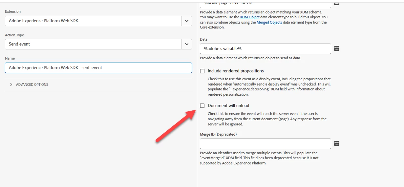Open data element picker beside Merge ID field
Screen dimensions: 404x187
pos(336,143)
